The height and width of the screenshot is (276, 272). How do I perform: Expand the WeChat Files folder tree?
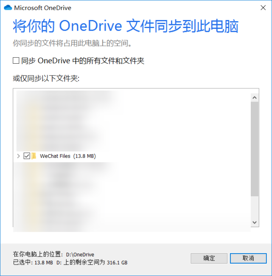click(18, 156)
